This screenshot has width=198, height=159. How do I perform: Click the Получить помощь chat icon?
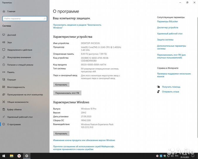[x=158, y=87]
